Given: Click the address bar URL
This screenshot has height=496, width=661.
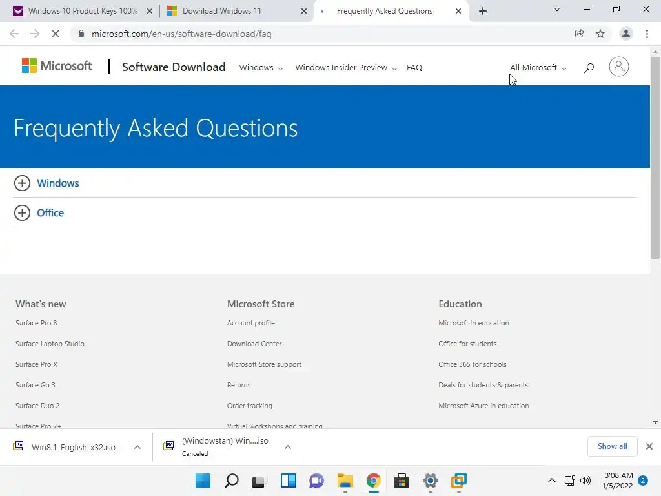Looking at the screenshot, I should pyautogui.click(x=181, y=34).
